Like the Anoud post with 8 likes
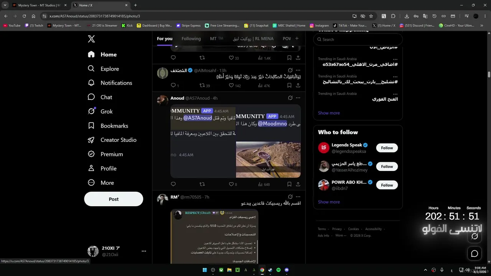The width and height of the screenshot is (491, 276). pos(231,184)
